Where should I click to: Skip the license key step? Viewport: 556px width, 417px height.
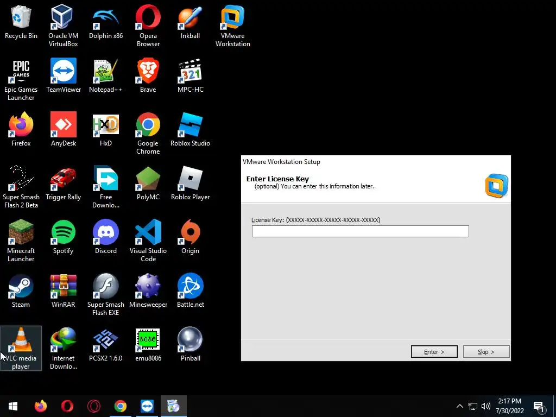click(x=486, y=352)
